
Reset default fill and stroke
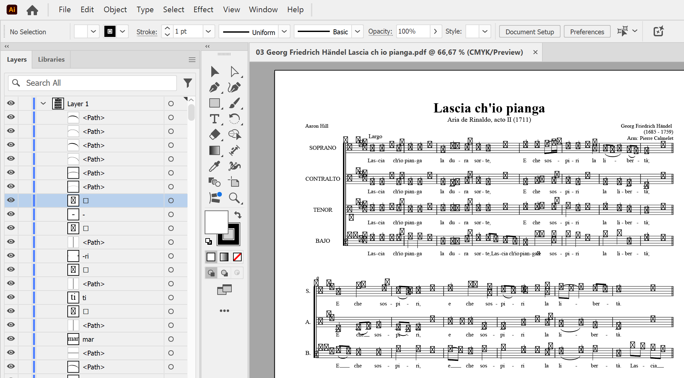(x=209, y=241)
